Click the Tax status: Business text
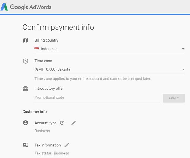 pos(52,153)
